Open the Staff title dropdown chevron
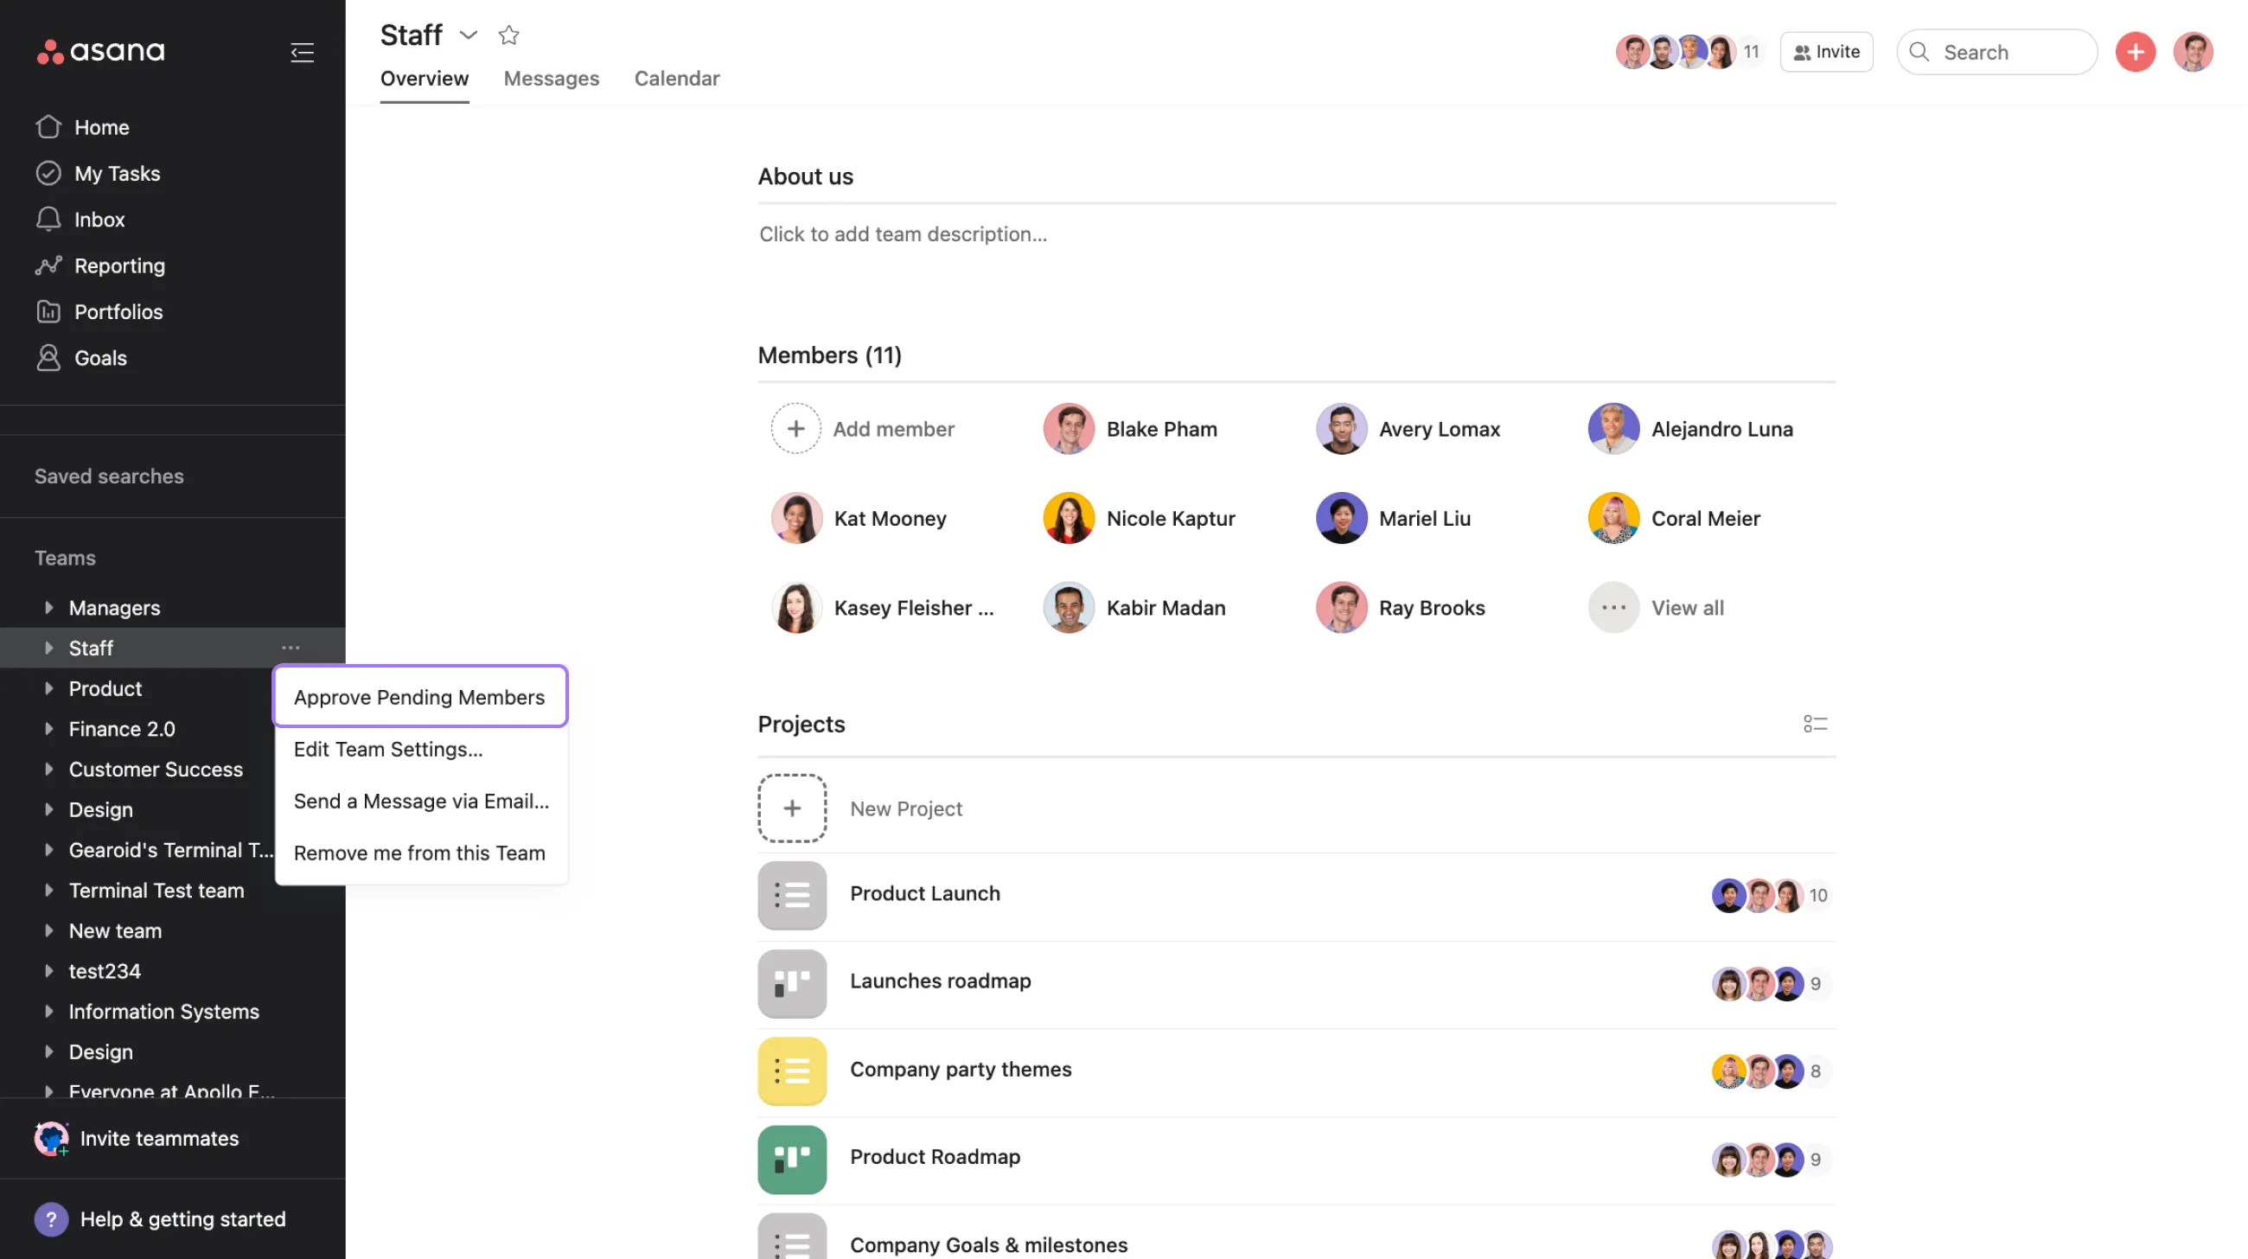 469,35
